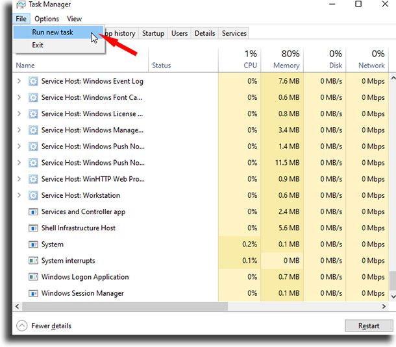The height and width of the screenshot is (347, 396).
Task: Switch to the Services tab
Action: (234, 33)
